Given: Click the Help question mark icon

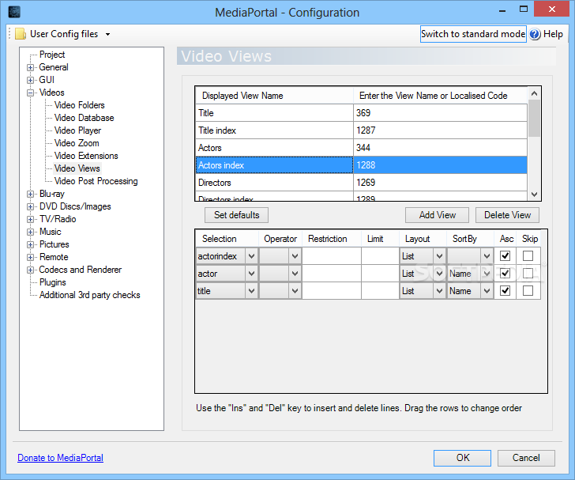Looking at the screenshot, I should pos(535,34).
